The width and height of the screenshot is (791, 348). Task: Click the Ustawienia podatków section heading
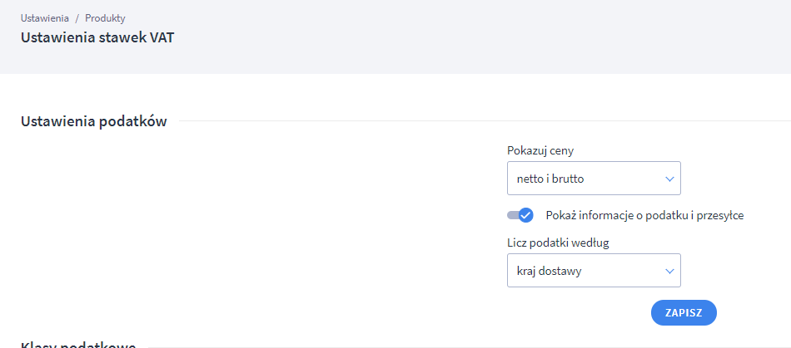pyautogui.click(x=93, y=122)
